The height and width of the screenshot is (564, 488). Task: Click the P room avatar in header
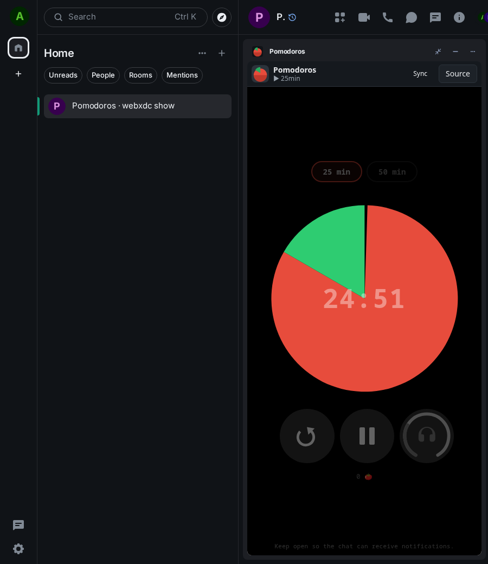(x=259, y=17)
